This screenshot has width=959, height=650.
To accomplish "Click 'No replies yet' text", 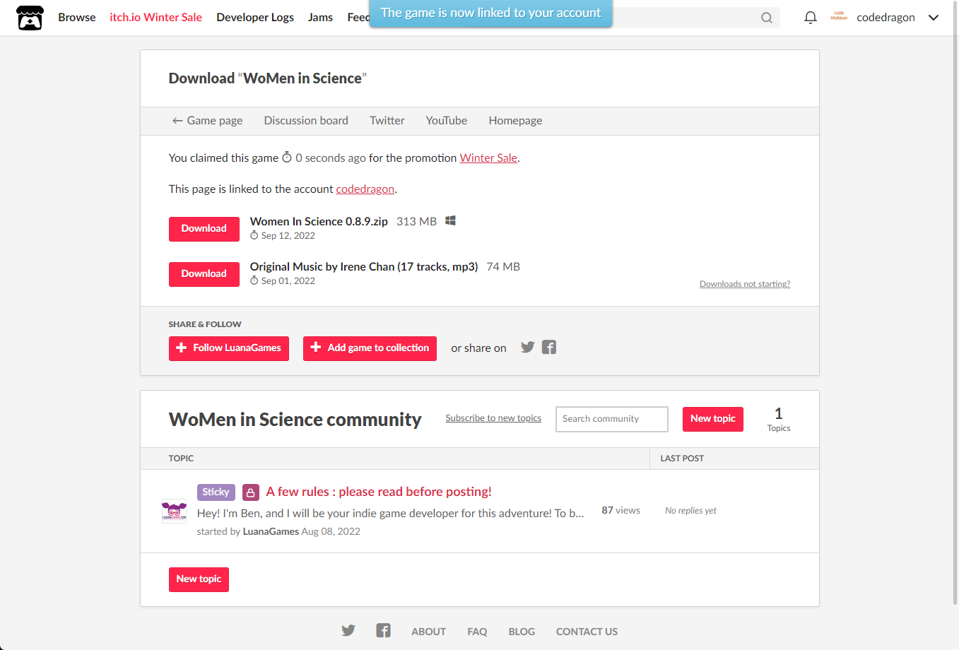I will coord(690,511).
